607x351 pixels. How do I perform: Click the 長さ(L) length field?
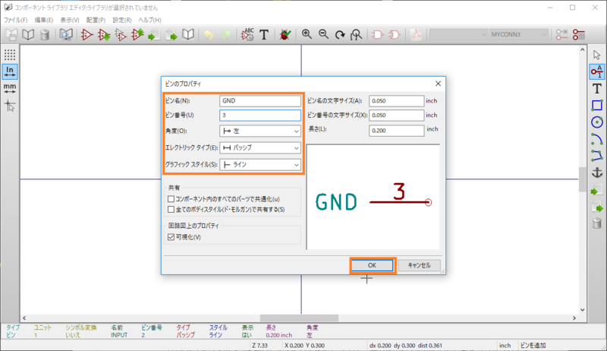(396, 131)
